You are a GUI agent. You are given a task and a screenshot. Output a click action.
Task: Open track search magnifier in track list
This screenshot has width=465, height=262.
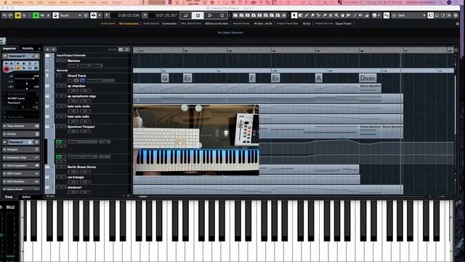pyautogui.click(x=127, y=49)
